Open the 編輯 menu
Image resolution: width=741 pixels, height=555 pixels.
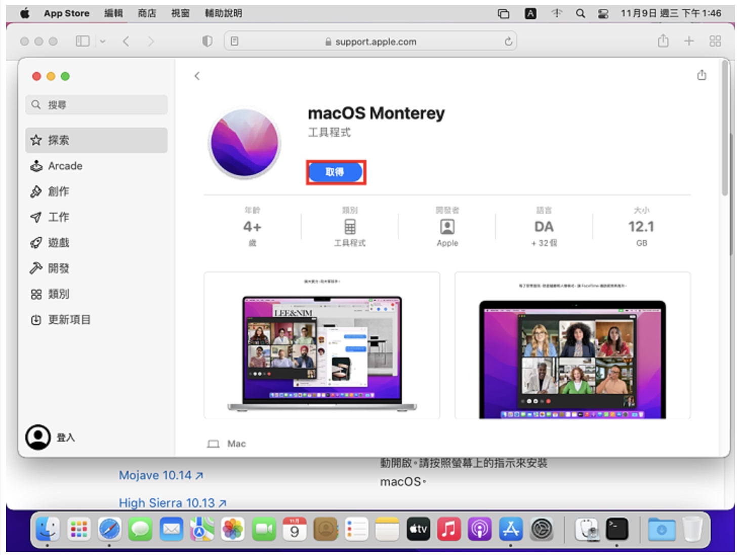(113, 13)
